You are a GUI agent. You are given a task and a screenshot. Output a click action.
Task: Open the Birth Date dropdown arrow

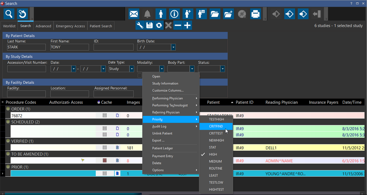(x=173, y=47)
